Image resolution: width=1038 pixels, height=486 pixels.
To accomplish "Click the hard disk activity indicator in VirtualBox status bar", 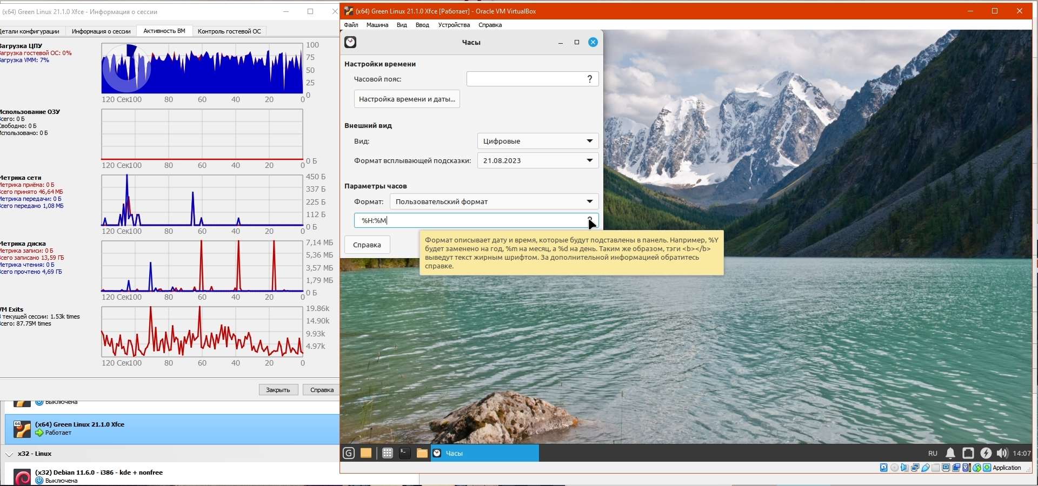I will pos(883,468).
